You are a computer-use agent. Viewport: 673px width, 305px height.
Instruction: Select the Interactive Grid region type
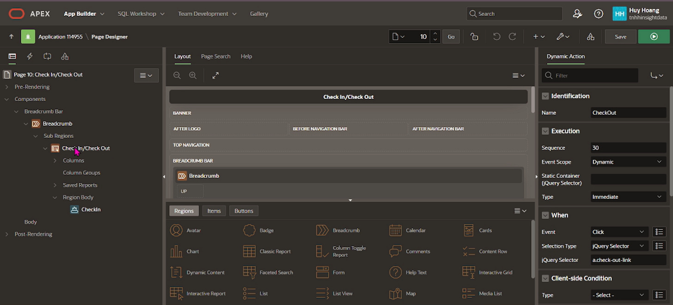489,272
